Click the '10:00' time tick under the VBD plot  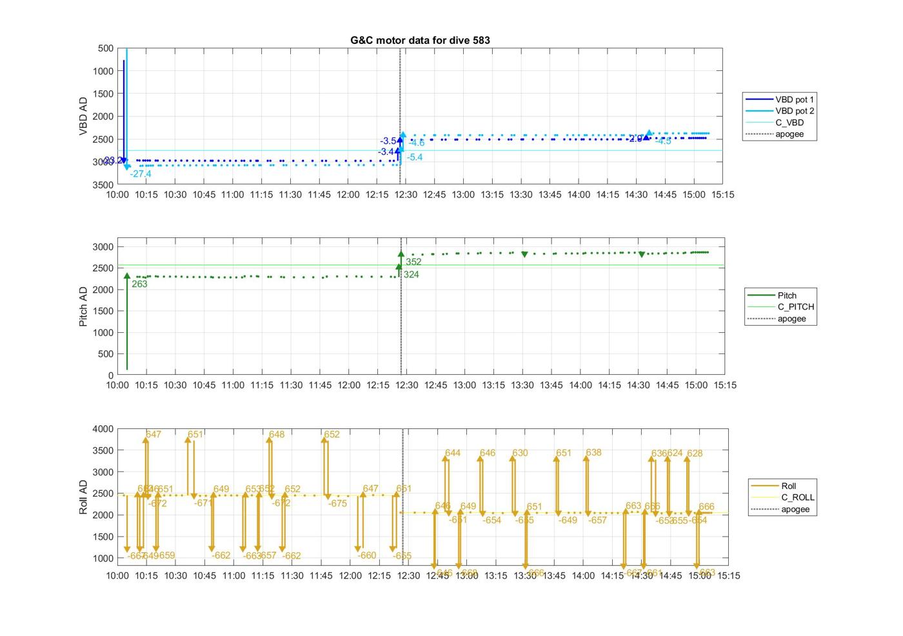point(117,195)
